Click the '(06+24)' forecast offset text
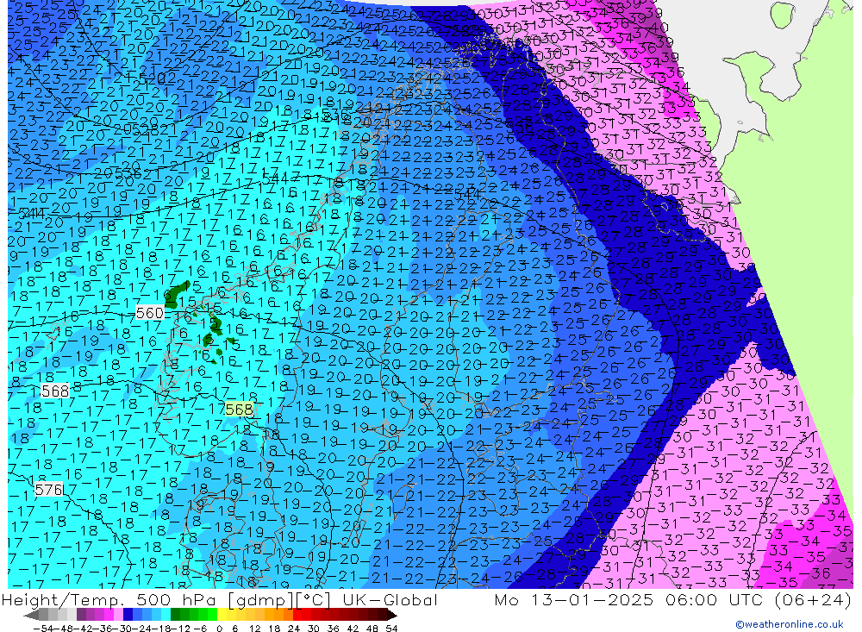The width and height of the screenshot is (862, 632). (x=813, y=599)
